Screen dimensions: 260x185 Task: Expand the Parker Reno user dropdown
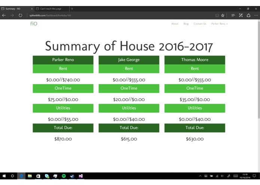click(x=219, y=24)
